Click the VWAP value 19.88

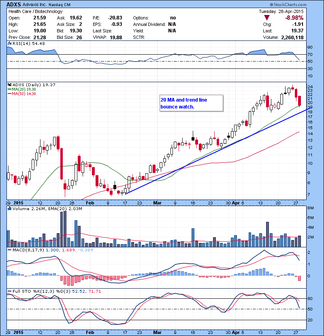click(x=116, y=37)
